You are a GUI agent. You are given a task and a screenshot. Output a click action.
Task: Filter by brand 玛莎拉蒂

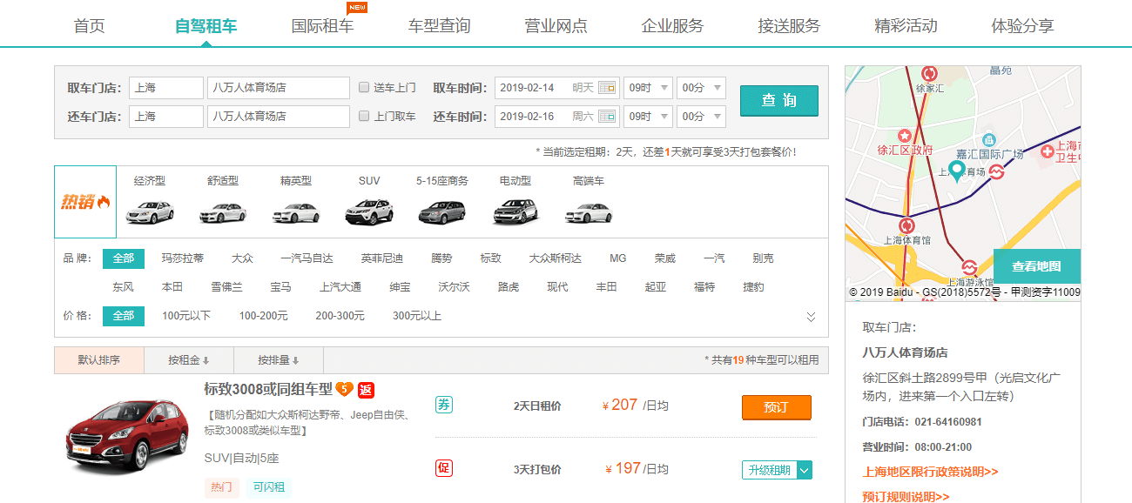183,258
